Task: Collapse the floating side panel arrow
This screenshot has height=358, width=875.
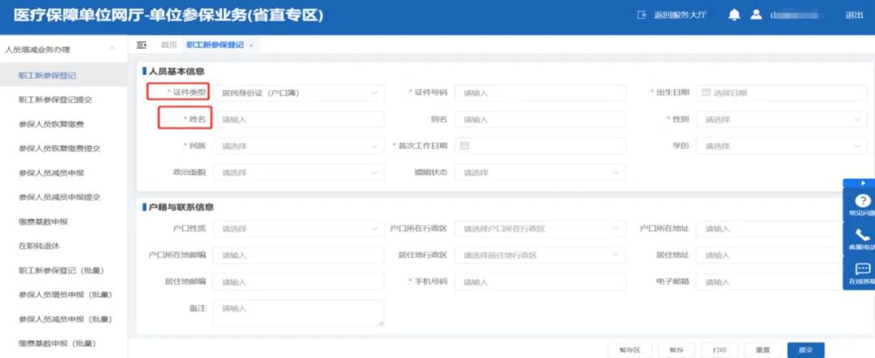Action: pos(864,183)
